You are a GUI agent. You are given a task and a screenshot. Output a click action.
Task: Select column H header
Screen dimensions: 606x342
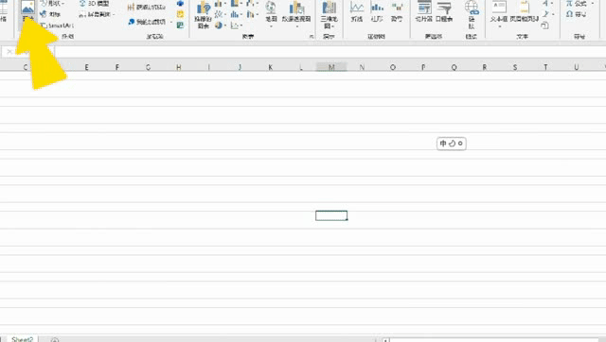click(178, 67)
